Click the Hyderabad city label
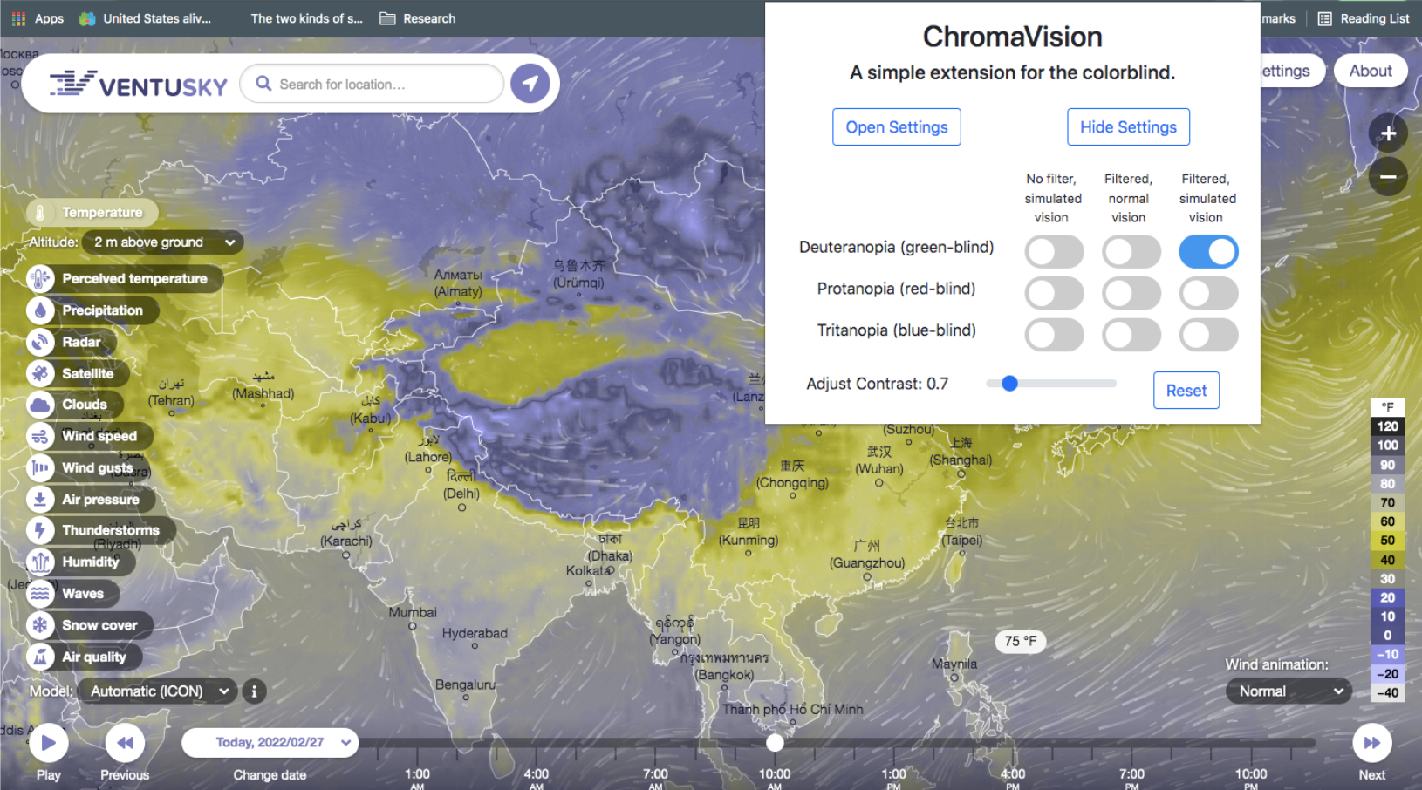This screenshot has width=1422, height=790. point(475,634)
